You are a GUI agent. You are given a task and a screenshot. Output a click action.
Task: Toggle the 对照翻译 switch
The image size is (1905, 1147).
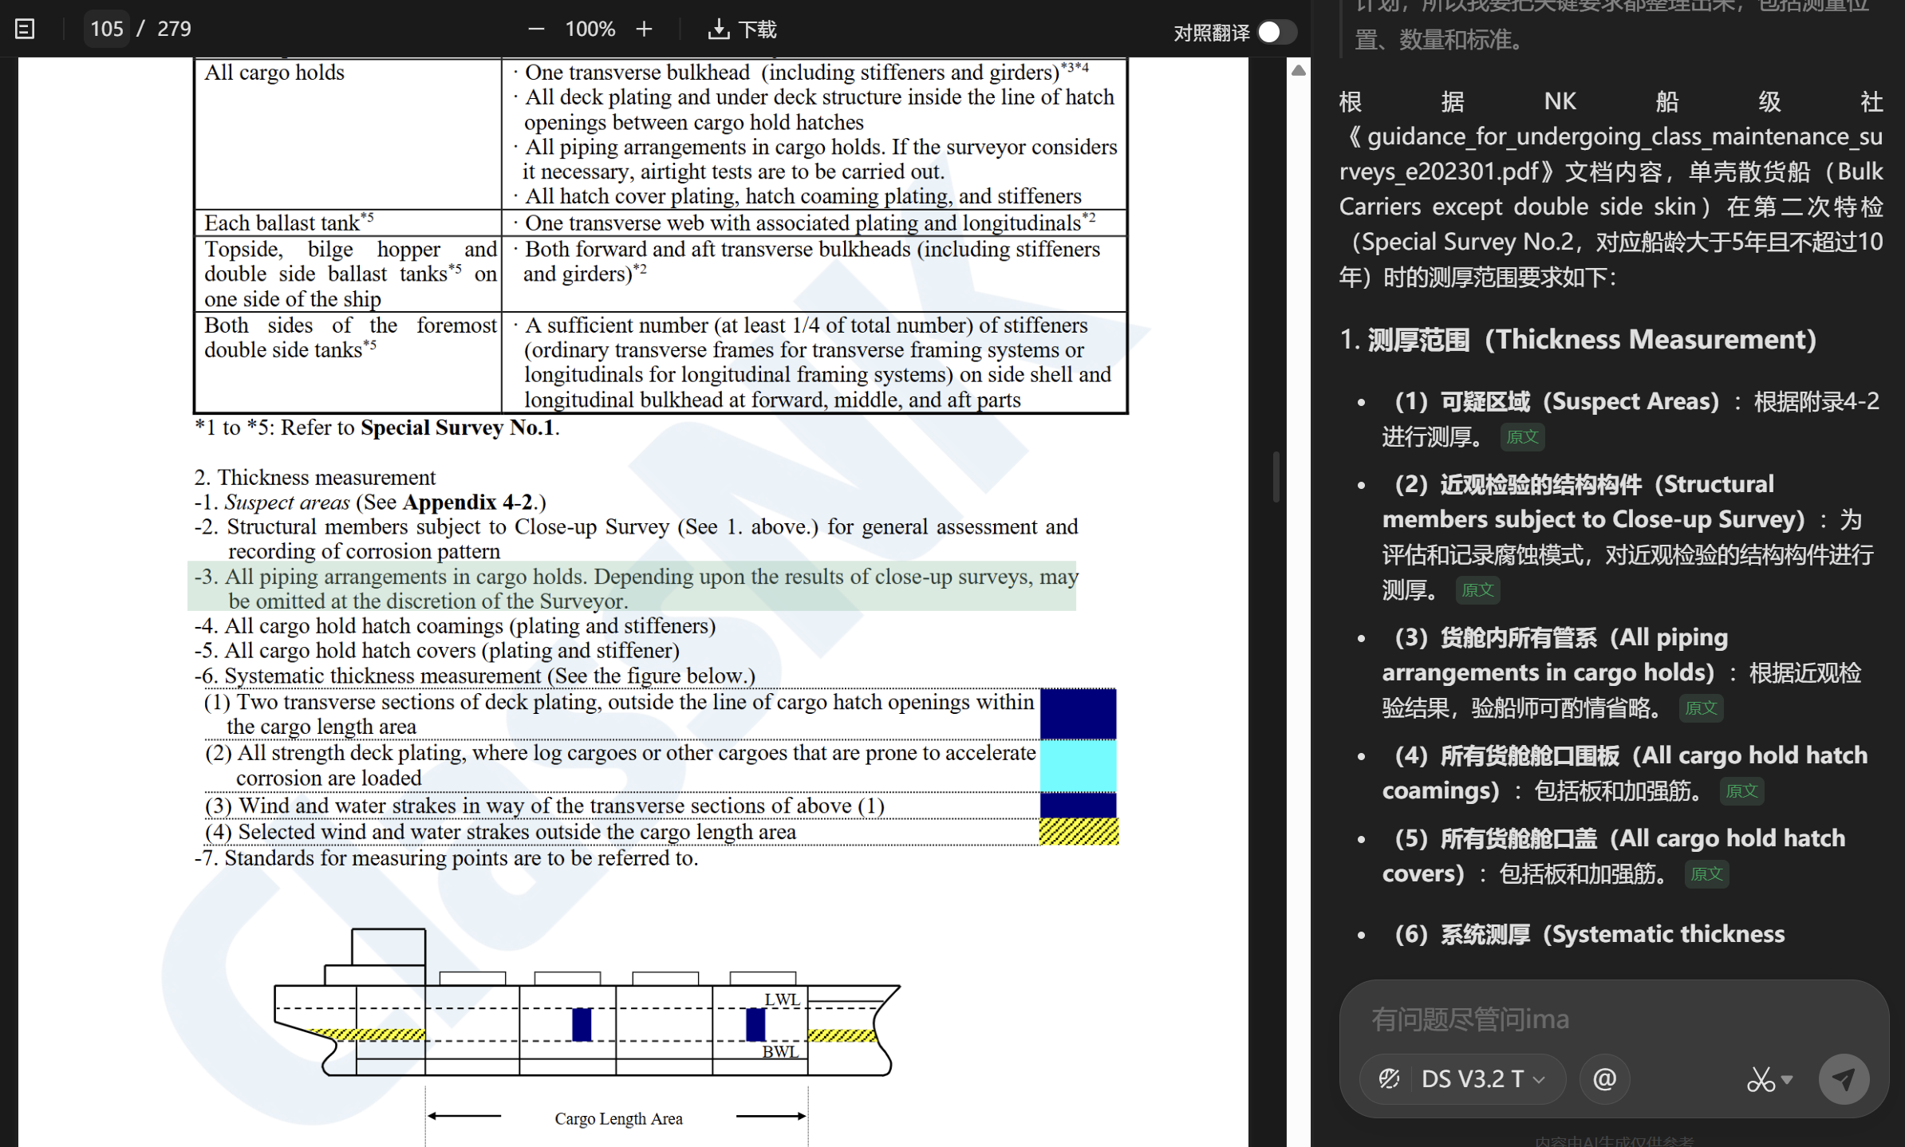point(1276,32)
